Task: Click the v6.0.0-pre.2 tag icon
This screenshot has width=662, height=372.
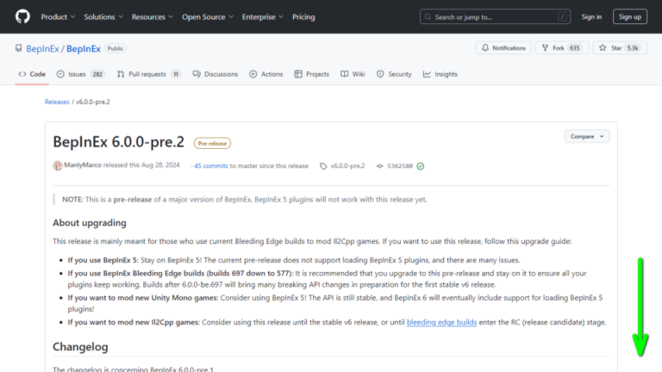Action: 323,165
